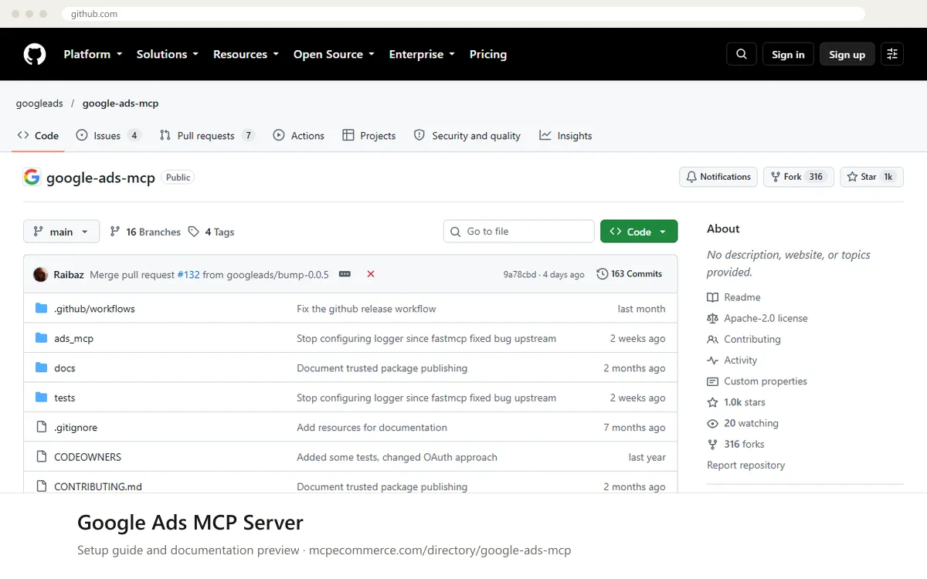Click the Custom properties note icon

tap(712, 381)
